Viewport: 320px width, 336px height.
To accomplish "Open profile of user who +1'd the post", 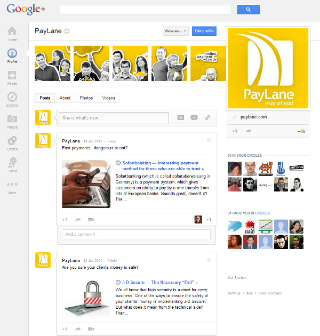I will (x=198, y=219).
